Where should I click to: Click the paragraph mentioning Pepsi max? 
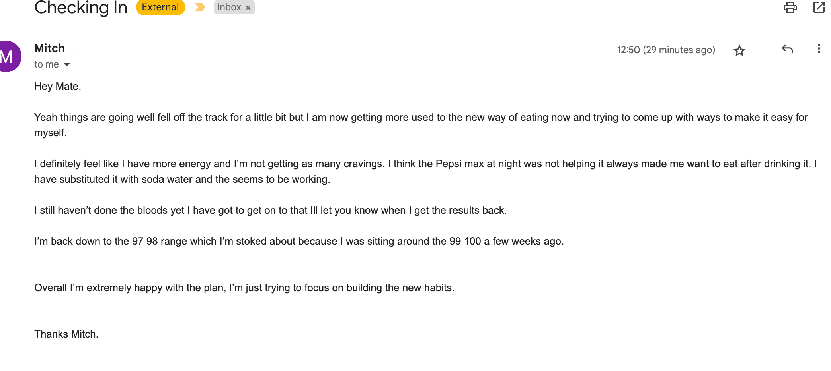point(425,172)
